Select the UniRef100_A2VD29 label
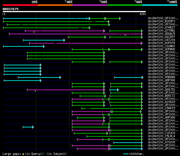Image resolution: width=180 pixels, height=156 pixels. point(161,102)
